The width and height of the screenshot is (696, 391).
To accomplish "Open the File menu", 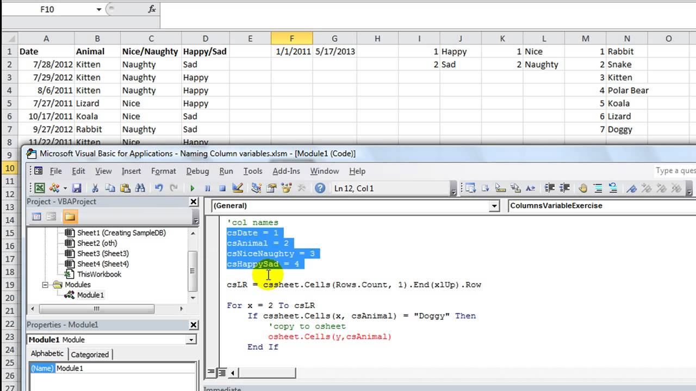I will click(56, 171).
